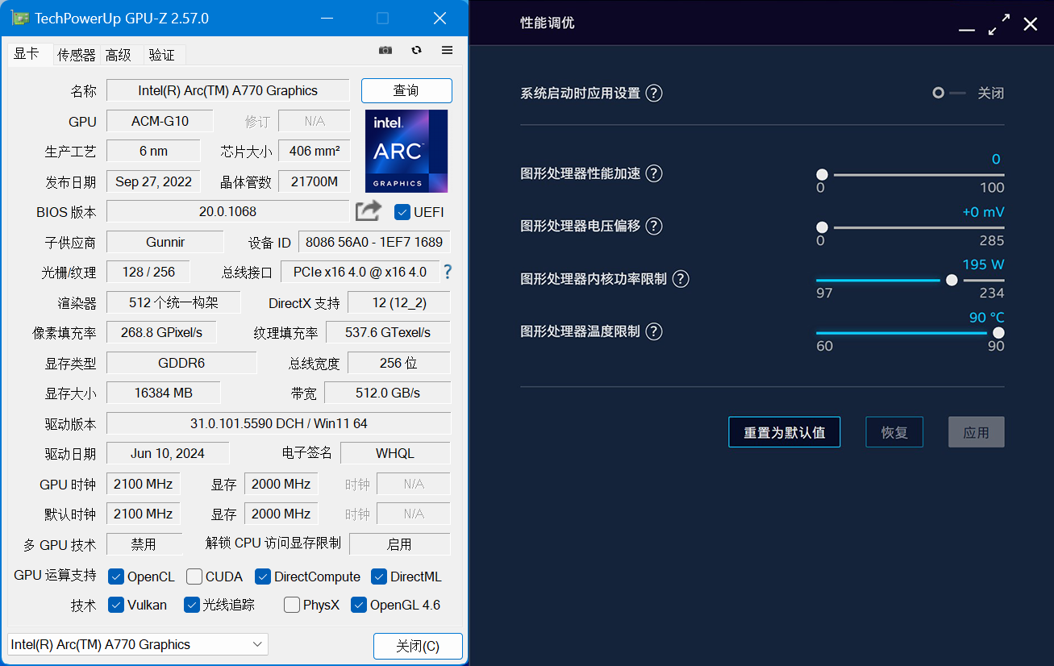1054x666 pixels.
Task: Click the bus interface question mark icon
Action: tap(448, 272)
